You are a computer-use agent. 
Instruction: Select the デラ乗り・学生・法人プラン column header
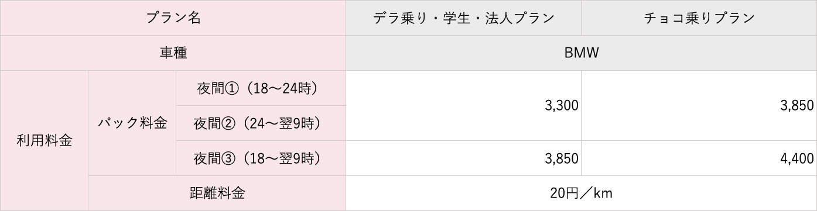(464, 18)
